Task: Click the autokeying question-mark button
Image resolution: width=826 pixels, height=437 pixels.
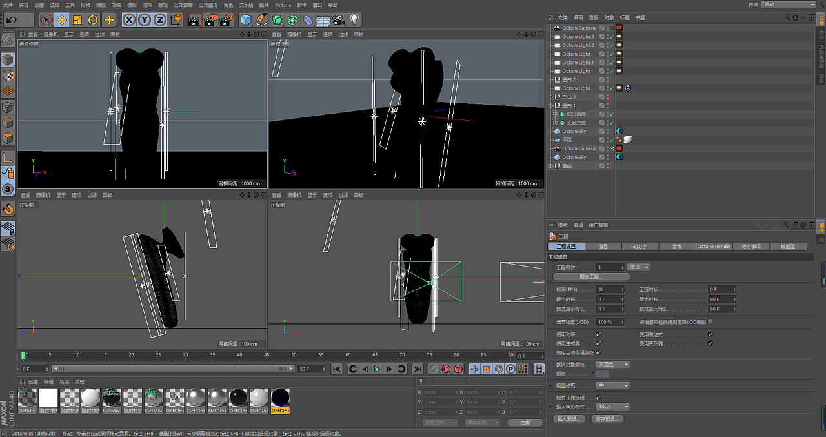Action: [458, 369]
